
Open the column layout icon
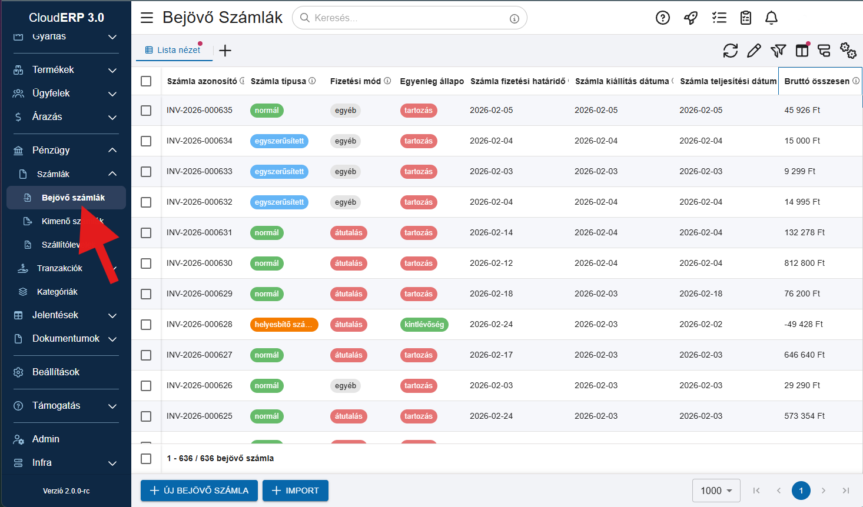pyautogui.click(x=802, y=51)
